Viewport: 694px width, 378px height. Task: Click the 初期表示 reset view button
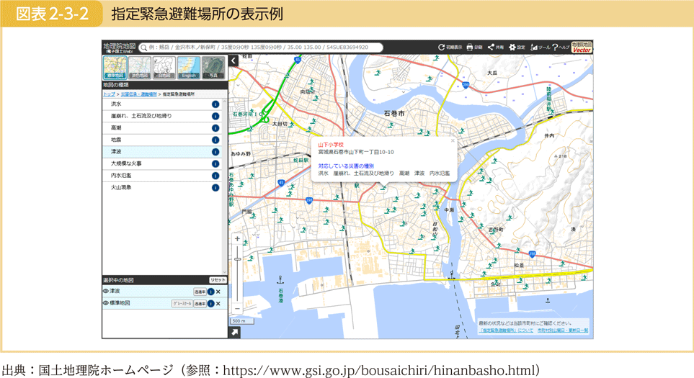coord(450,48)
